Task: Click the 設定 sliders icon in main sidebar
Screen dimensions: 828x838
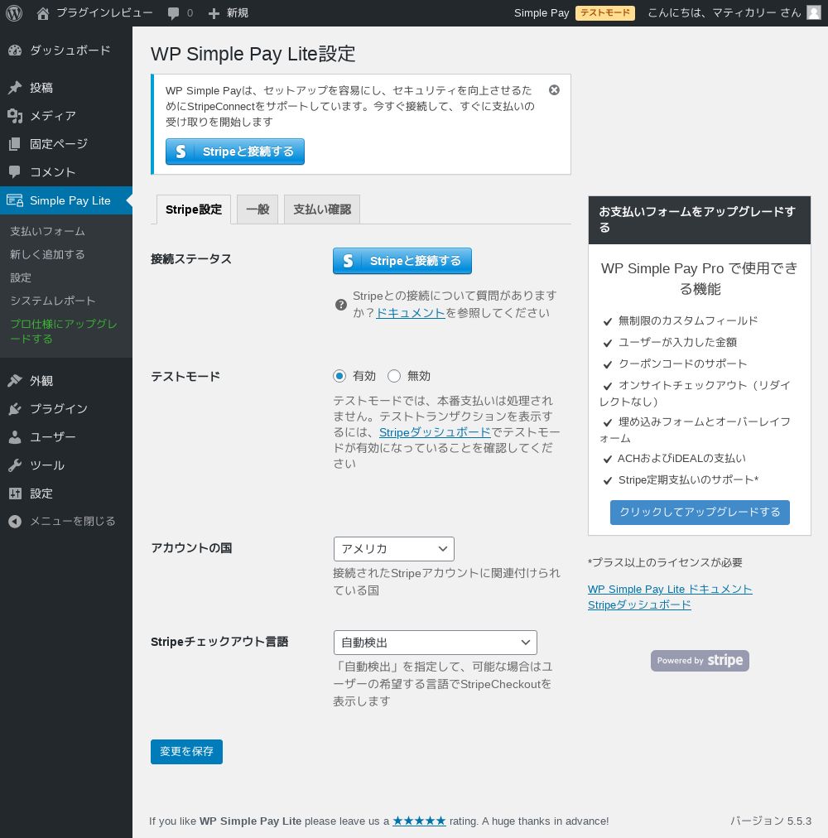Action: click(15, 494)
